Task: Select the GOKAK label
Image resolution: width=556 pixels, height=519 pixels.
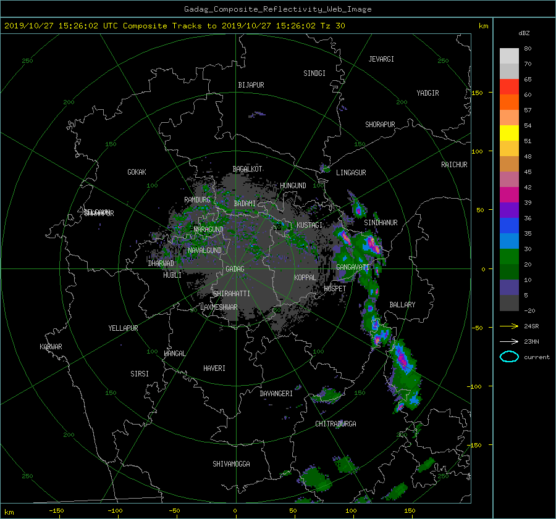Action: [x=137, y=172]
